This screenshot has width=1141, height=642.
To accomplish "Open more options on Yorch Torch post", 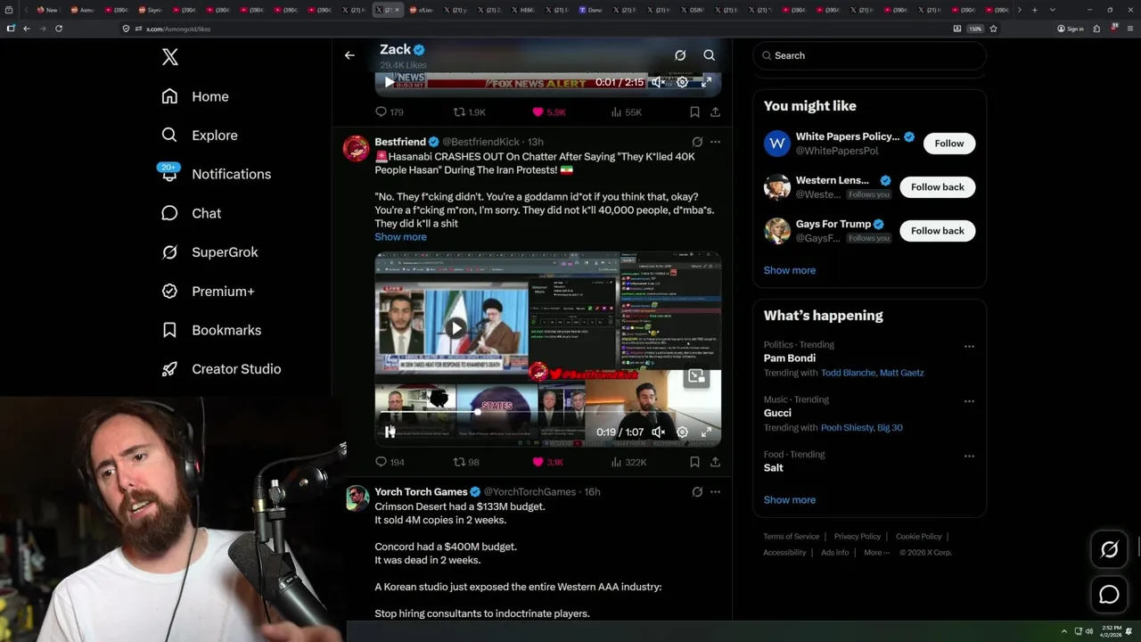I will click(x=715, y=492).
